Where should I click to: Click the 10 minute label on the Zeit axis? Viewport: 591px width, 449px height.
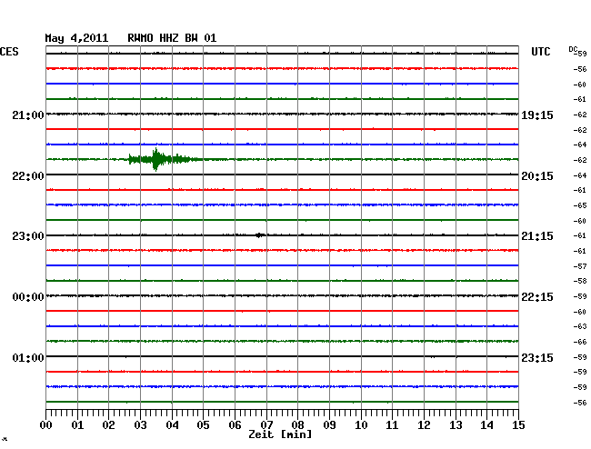(361, 425)
